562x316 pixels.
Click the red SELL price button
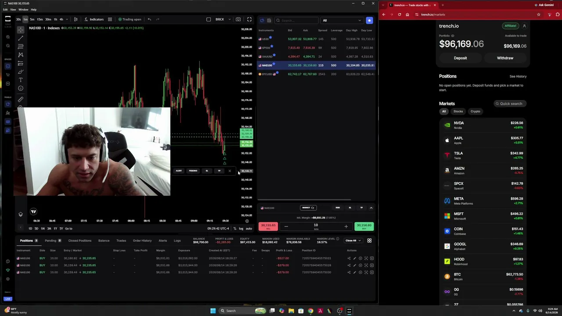click(268, 226)
